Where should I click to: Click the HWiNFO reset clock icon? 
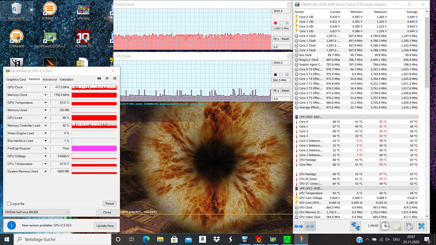pyautogui.click(x=385, y=226)
